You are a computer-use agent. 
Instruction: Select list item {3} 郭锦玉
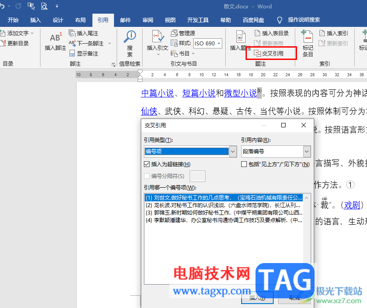(x=224, y=213)
